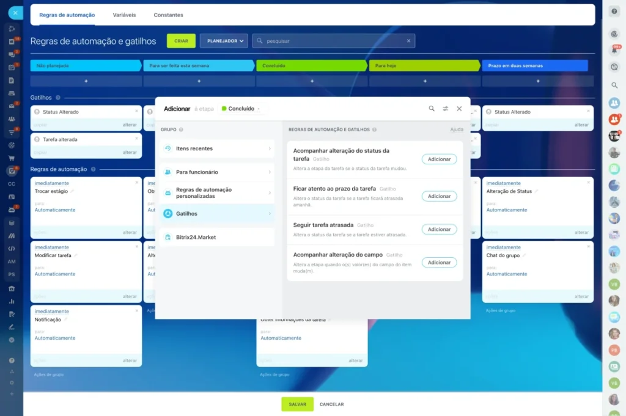The width and height of the screenshot is (626, 416).
Task: Open the help question mark at top right
Action: pos(614,12)
